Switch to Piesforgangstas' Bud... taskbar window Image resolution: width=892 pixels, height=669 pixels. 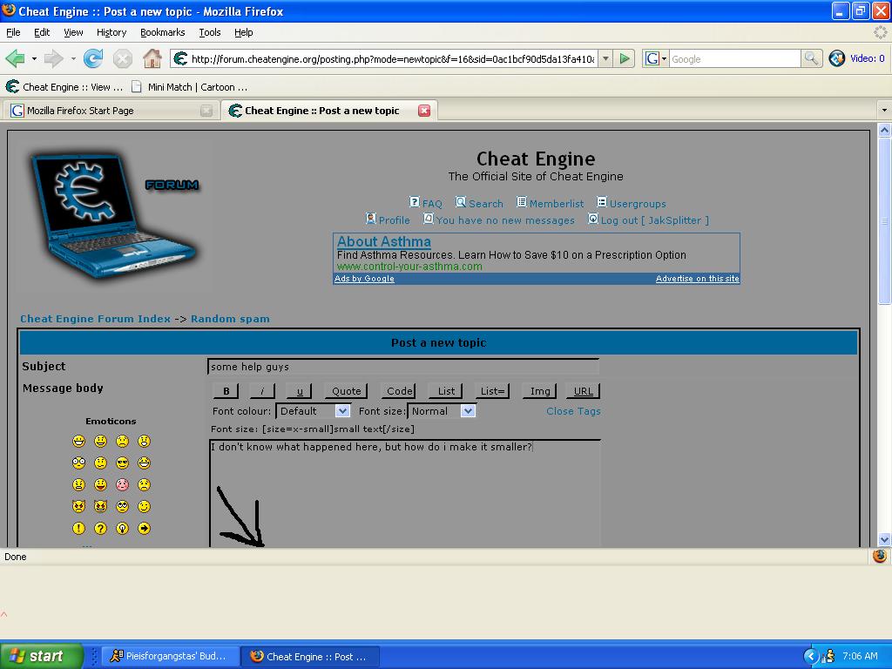click(x=170, y=656)
